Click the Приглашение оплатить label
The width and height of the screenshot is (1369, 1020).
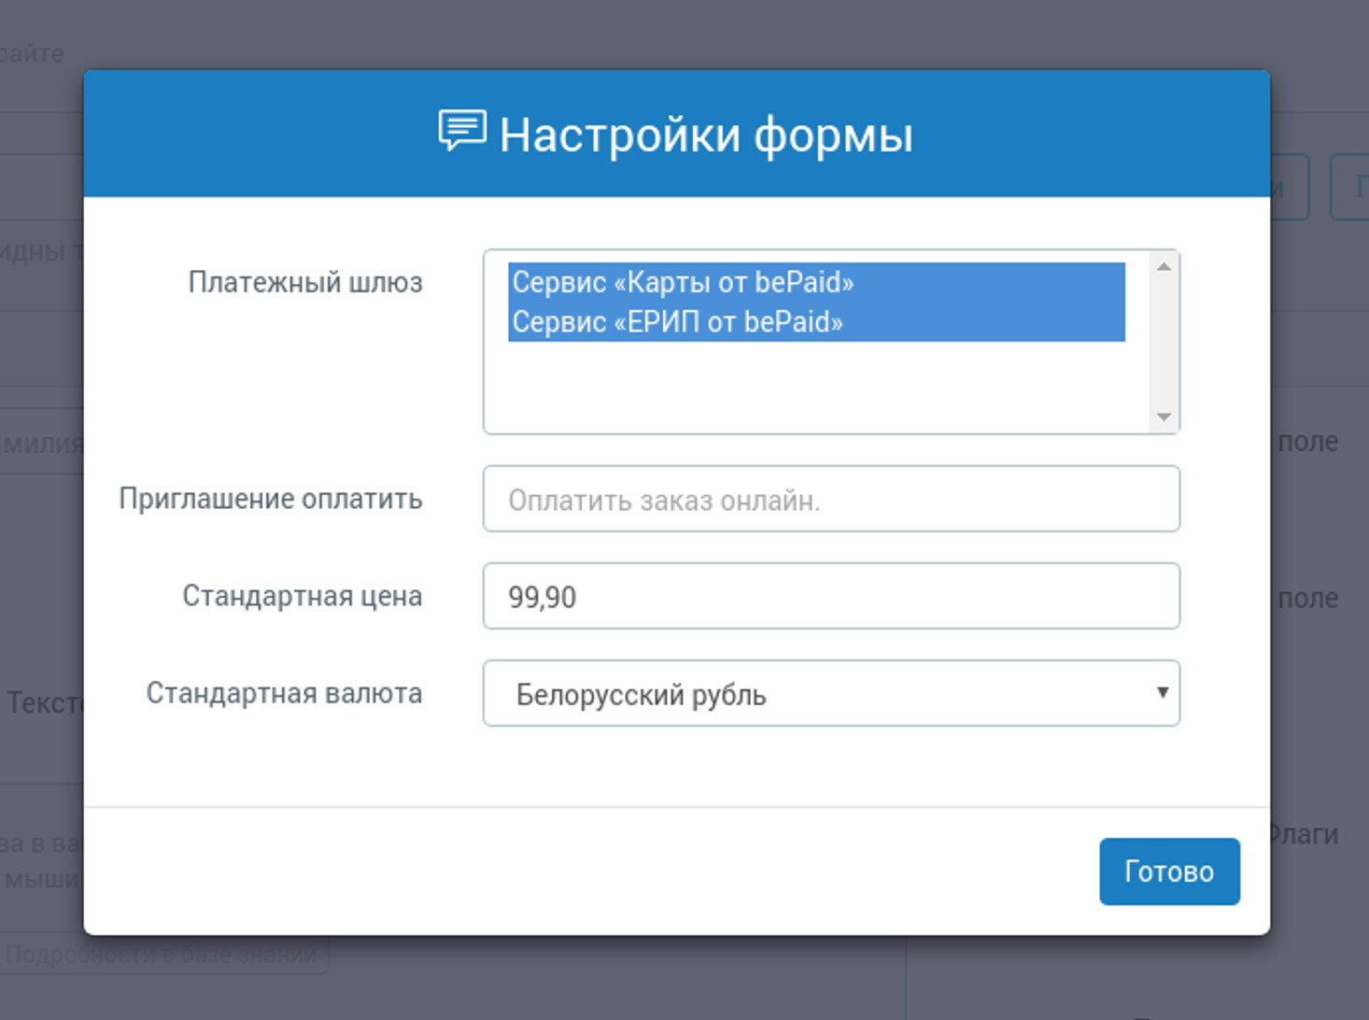[x=271, y=499]
